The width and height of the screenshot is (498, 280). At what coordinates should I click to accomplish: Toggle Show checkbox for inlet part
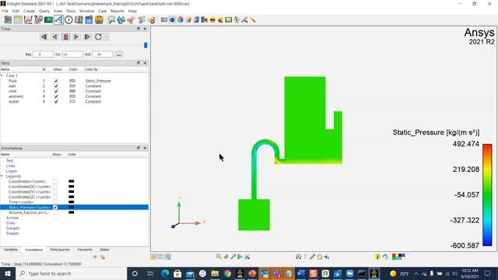point(56,91)
